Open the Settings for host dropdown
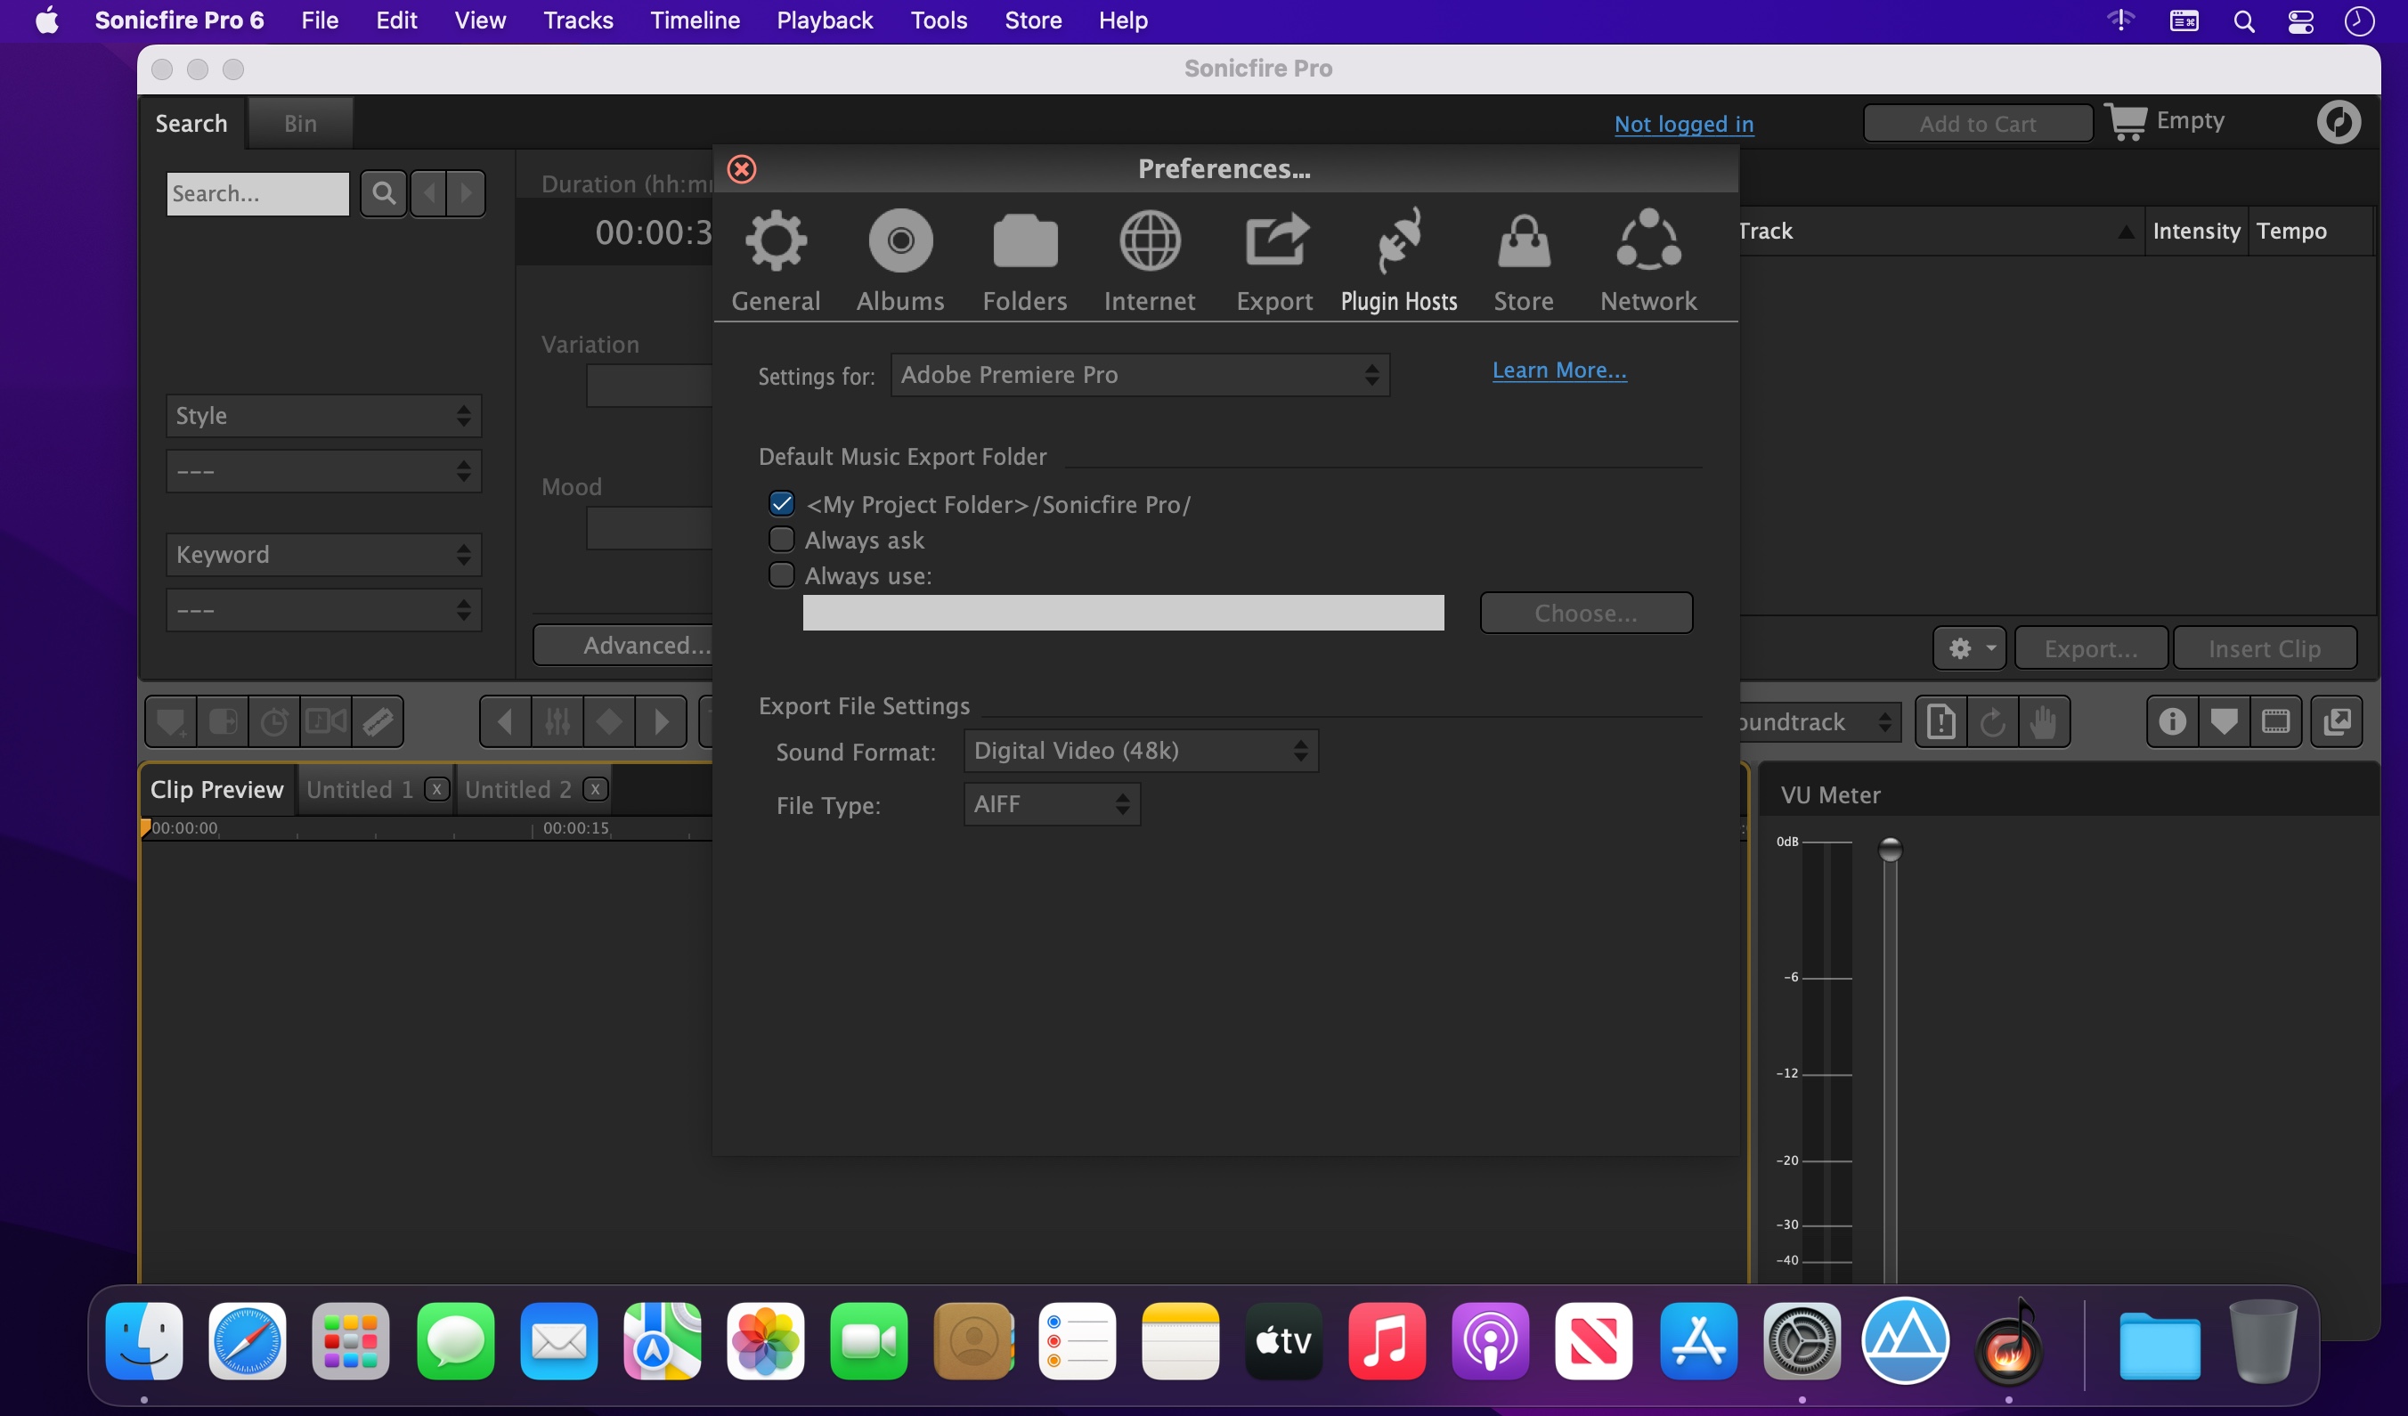 (x=1139, y=375)
